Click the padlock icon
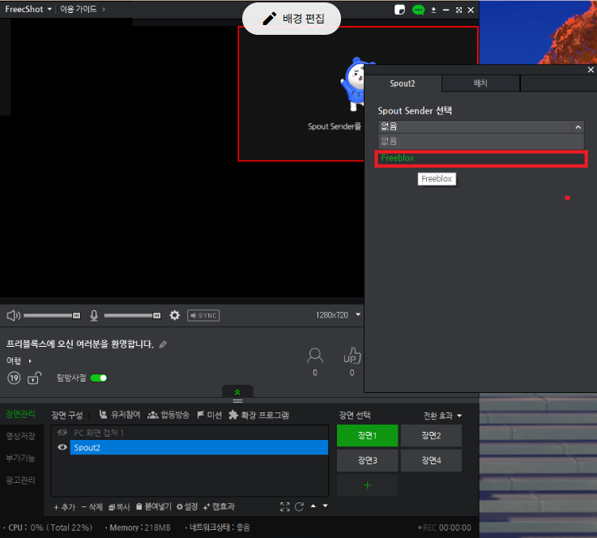This screenshot has width=597, height=538. point(33,378)
